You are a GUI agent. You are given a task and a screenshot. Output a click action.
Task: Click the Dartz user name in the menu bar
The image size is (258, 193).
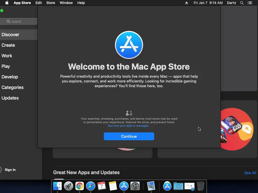pyautogui.click(x=232, y=3)
